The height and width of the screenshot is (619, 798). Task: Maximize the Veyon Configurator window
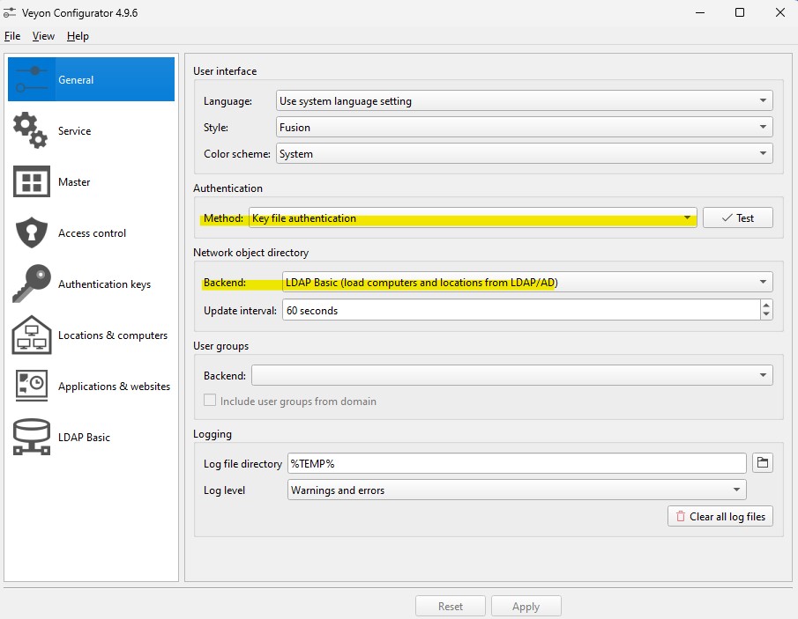point(740,12)
